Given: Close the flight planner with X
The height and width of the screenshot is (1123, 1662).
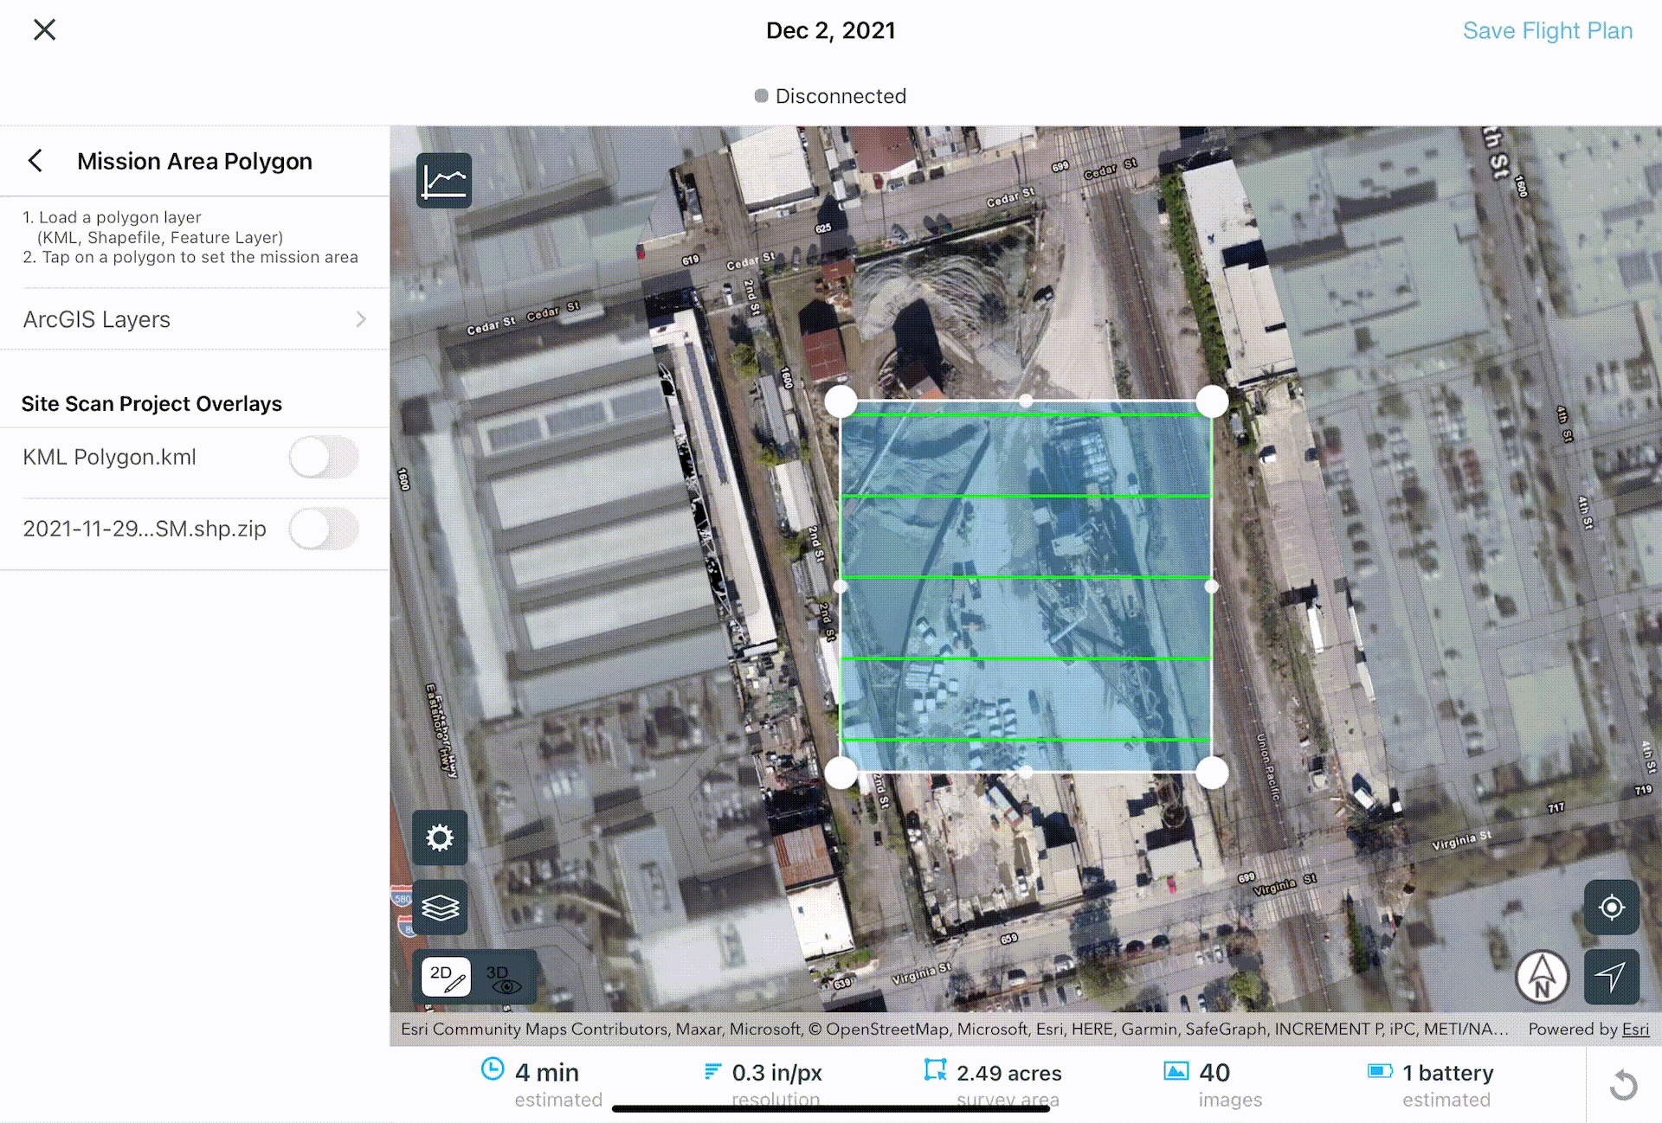Looking at the screenshot, I should point(45,30).
